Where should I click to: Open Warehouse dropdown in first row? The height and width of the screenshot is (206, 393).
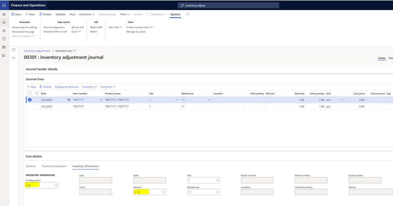click(209, 100)
